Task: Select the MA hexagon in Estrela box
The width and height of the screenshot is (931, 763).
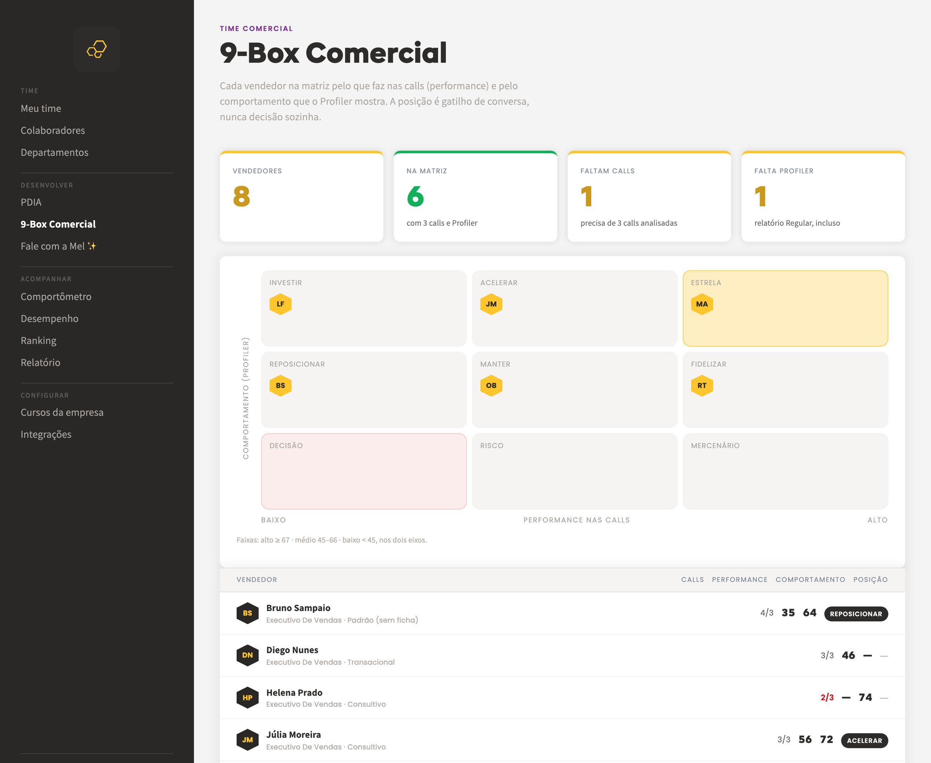Action: [702, 304]
